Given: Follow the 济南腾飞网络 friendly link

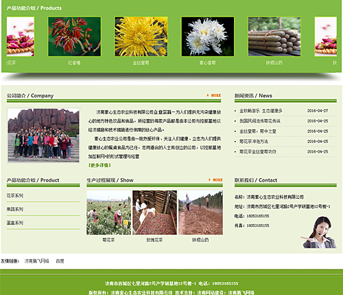Looking at the screenshot, I should [x=37, y=261].
